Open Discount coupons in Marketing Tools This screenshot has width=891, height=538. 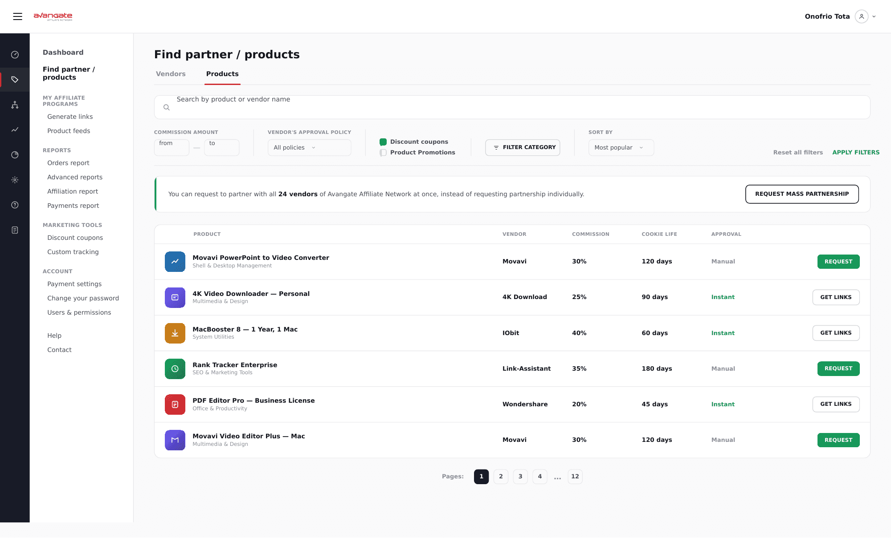tap(75, 238)
